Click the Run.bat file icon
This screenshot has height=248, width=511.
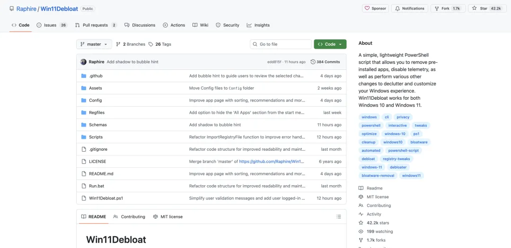click(83, 186)
